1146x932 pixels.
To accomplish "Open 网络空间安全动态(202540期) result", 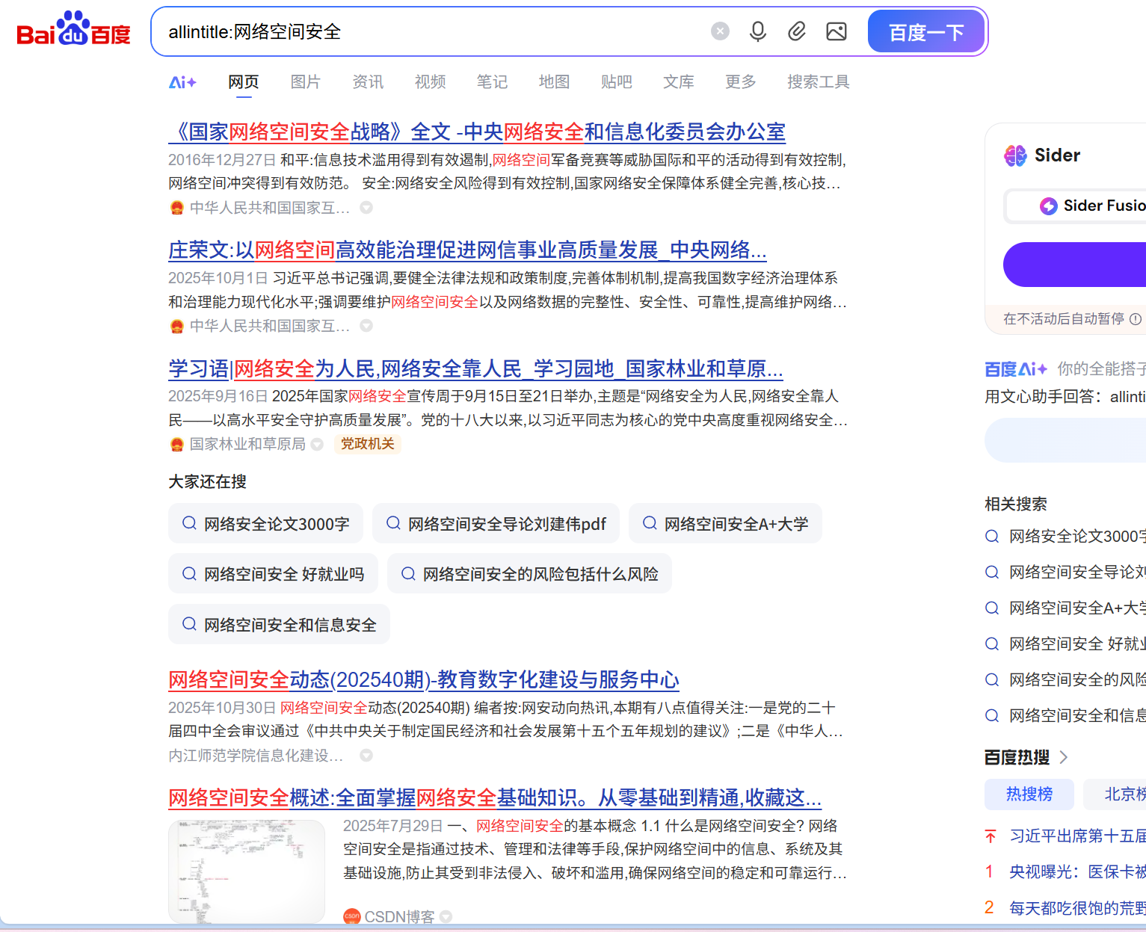I will (x=424, y=680).
